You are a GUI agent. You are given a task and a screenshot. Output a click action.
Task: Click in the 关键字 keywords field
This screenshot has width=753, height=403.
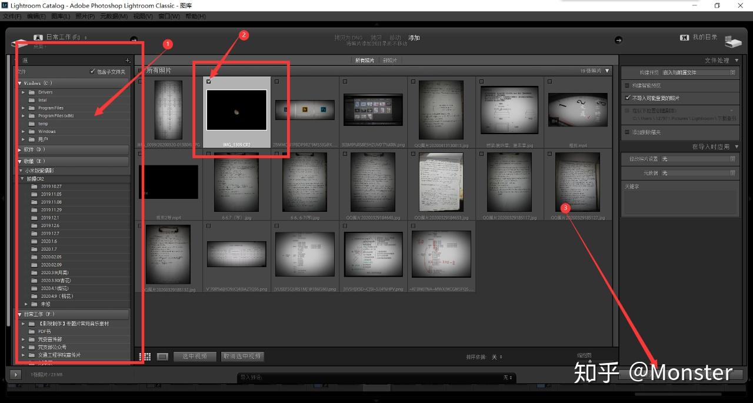(x=680, y=202)
